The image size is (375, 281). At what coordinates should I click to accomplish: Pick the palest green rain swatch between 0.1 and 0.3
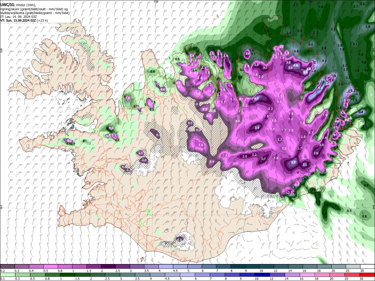pyautogui.click(x=8, y=275)
